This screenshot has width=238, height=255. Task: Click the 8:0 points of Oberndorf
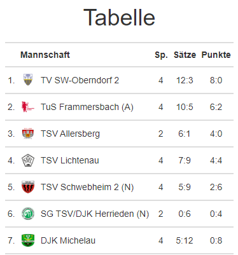click(216, 80)
